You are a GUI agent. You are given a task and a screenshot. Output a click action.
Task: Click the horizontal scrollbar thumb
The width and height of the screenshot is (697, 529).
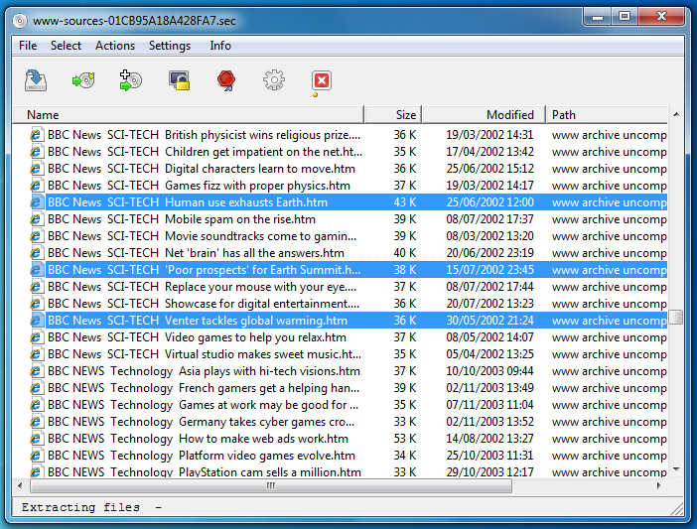tap(271, 485)
